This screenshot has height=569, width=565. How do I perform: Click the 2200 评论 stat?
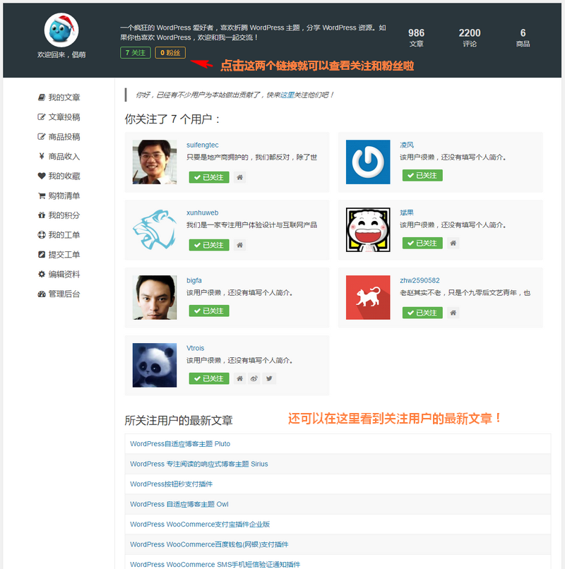click(470, 37)
